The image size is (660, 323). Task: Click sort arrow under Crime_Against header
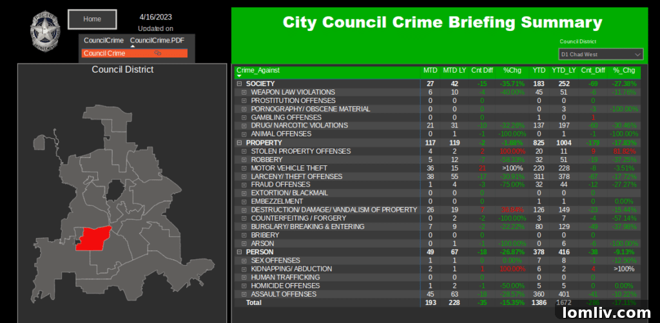(x=239, y=76)
